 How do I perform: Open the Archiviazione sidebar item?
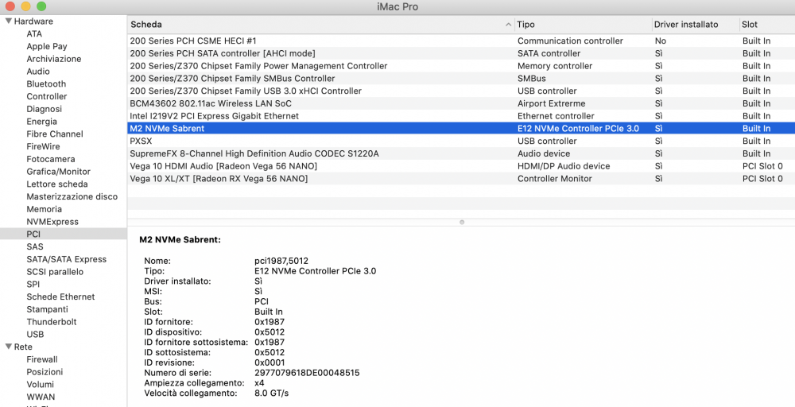click(x=54, y=59)
